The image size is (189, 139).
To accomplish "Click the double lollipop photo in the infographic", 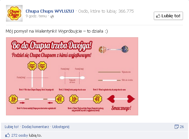I will pos(114,49).
